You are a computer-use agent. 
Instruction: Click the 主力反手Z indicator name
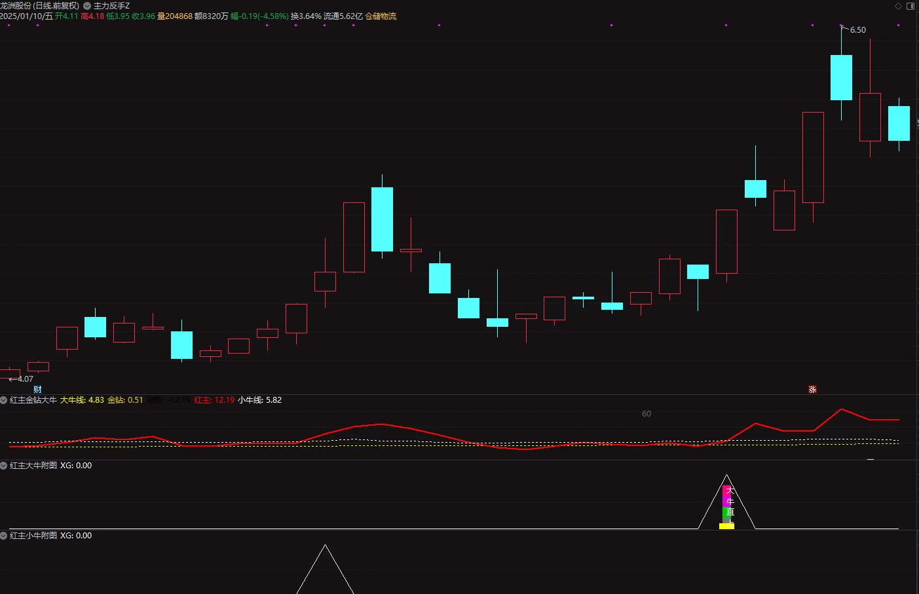tap(111, 6)
